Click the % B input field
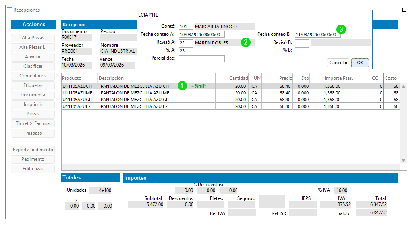 coord(302,50)
